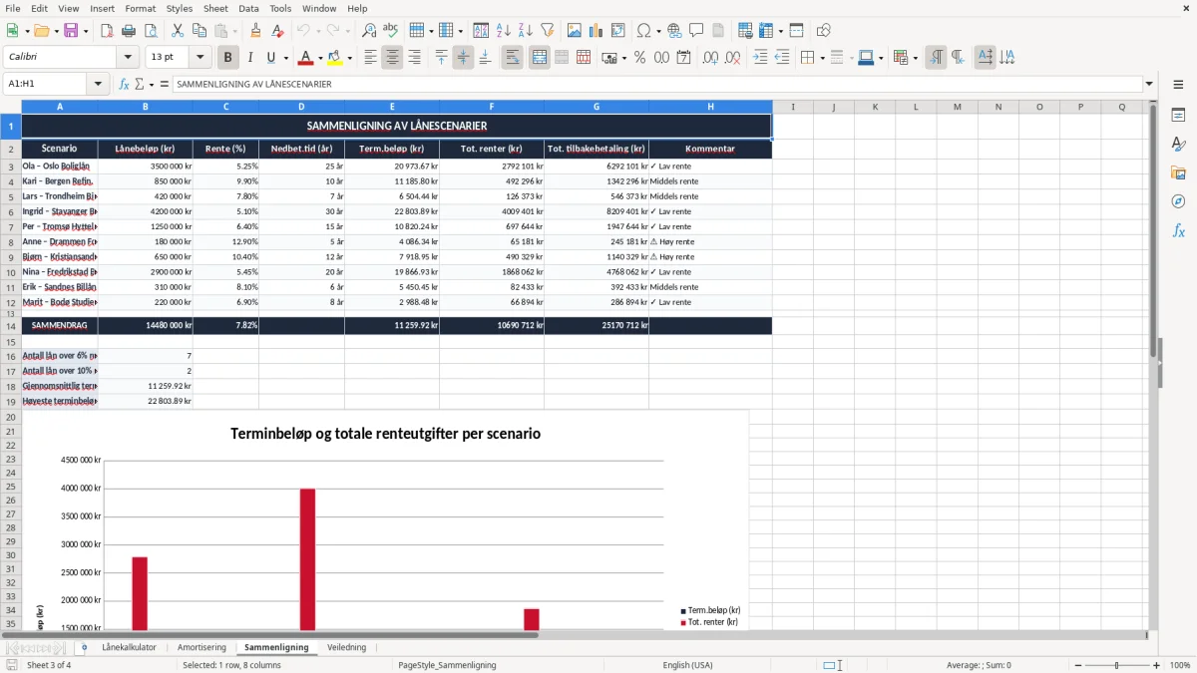The width and height of the screenshot is (1197, 673).
Task: Click the Increase Indent icon
Action: [x=760, y=58]
